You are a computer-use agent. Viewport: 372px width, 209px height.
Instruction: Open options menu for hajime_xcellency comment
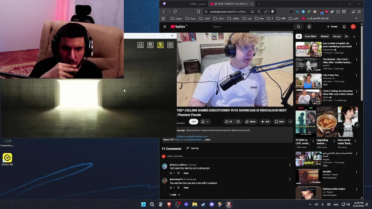(290, 165)
